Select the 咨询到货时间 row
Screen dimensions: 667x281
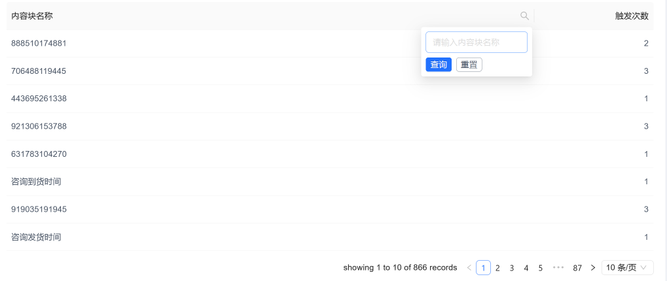coord(330,182)
